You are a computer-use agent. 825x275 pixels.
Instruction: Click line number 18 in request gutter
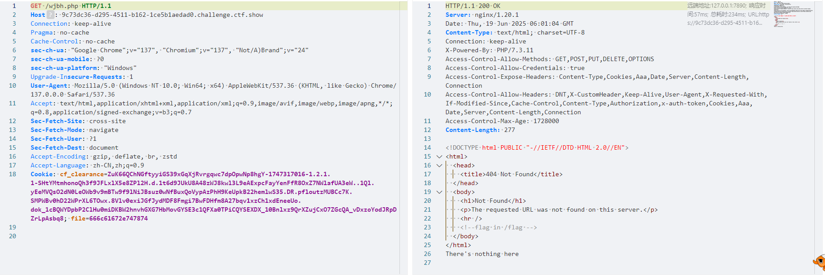tap(12, 174)
